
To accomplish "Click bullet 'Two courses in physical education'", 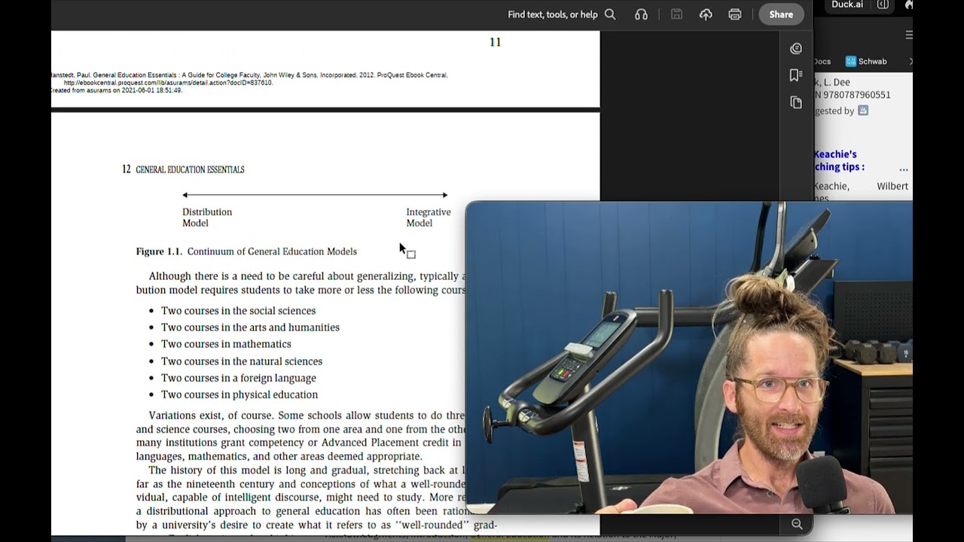I will (x=239, y=394).
